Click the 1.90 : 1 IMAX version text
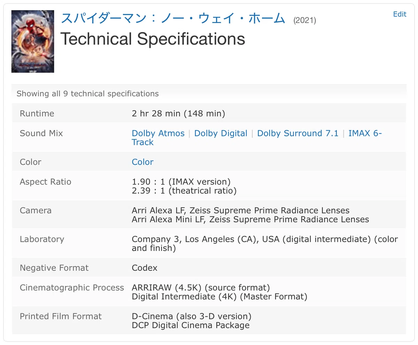Viewport: 418px width, 345px height. (181, 182)
